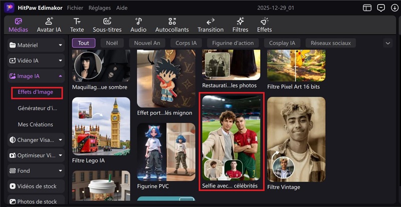Open the Médias tab
This screenshot has height=207, width=401.
pyautogui.click(x=18, y=25)
